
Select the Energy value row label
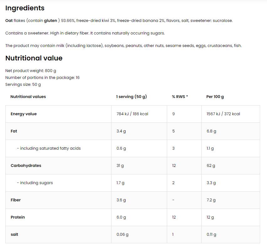23,114
